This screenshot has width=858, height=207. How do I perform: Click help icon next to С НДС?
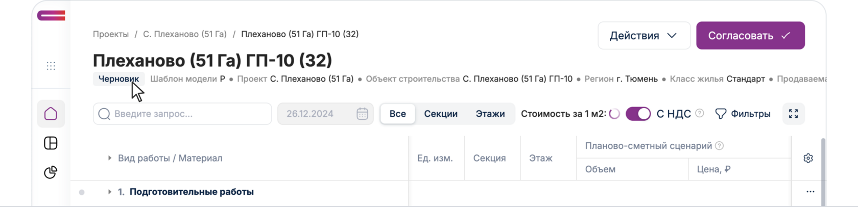click(700, 113)
